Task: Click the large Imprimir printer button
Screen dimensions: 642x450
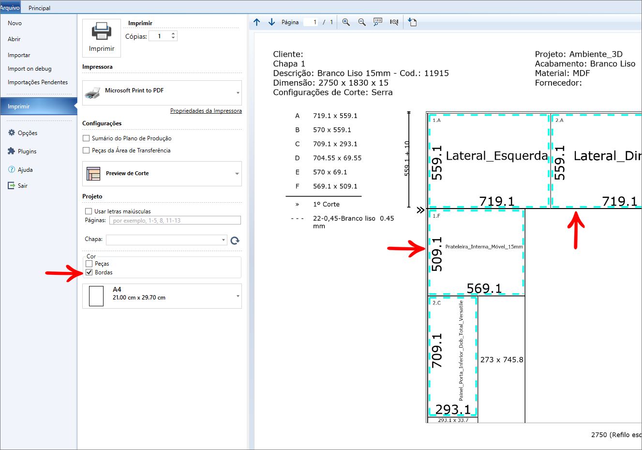Action: (x=102, y=38)
